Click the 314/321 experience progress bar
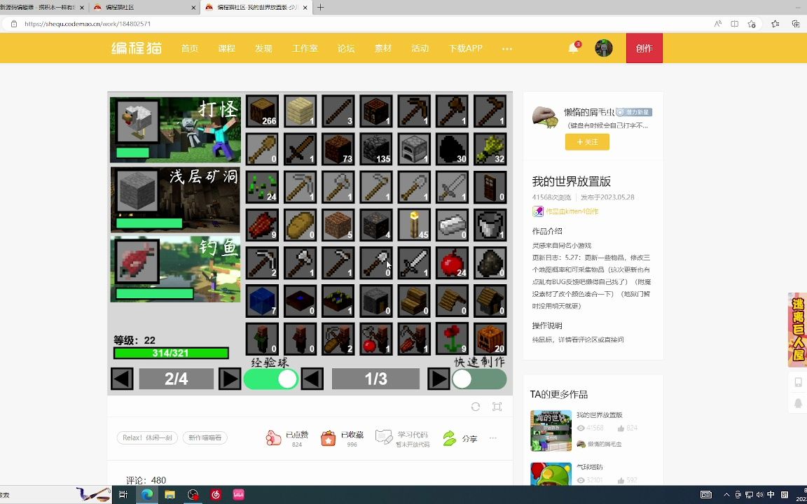Screen dimensions: 807x504 [x=172, y=353]
